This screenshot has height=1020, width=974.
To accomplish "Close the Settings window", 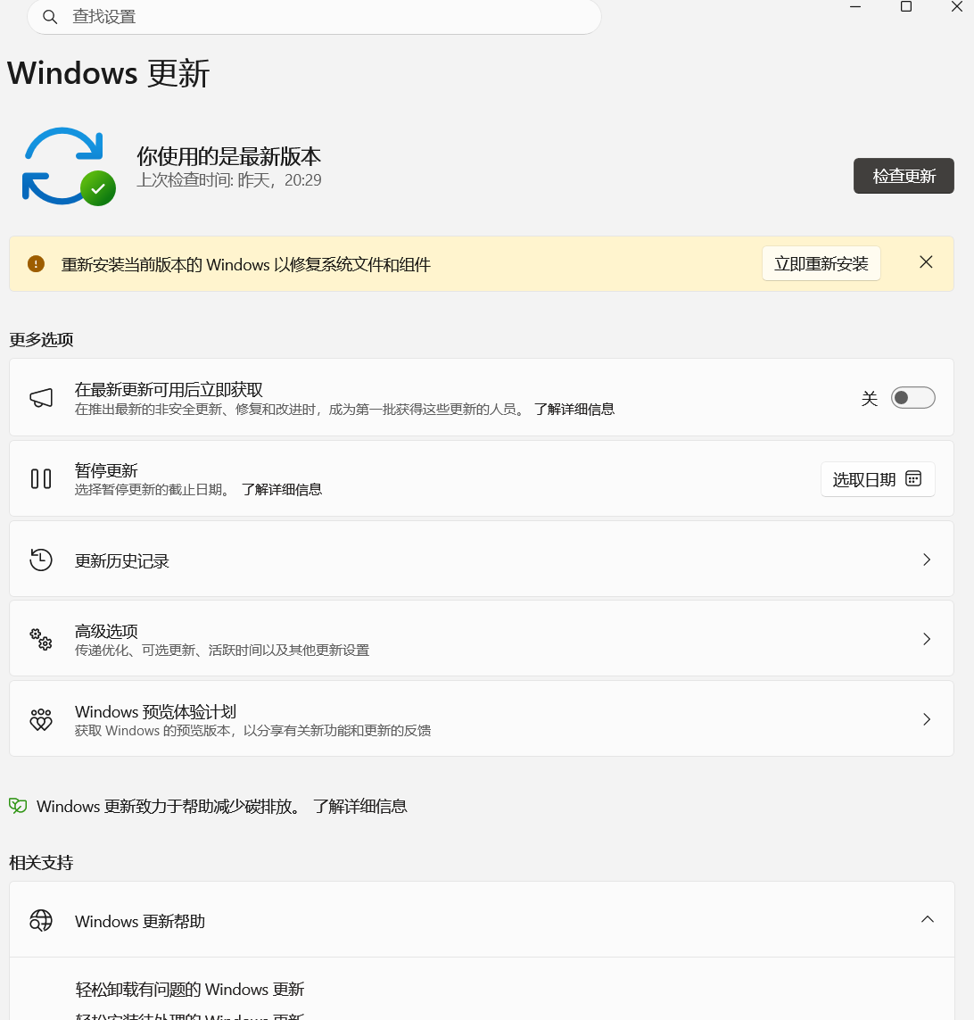I will tap(956, 6).
